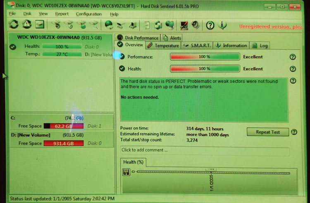Open the Log tab
Screen dimensions: 310x203
[260, 46]
